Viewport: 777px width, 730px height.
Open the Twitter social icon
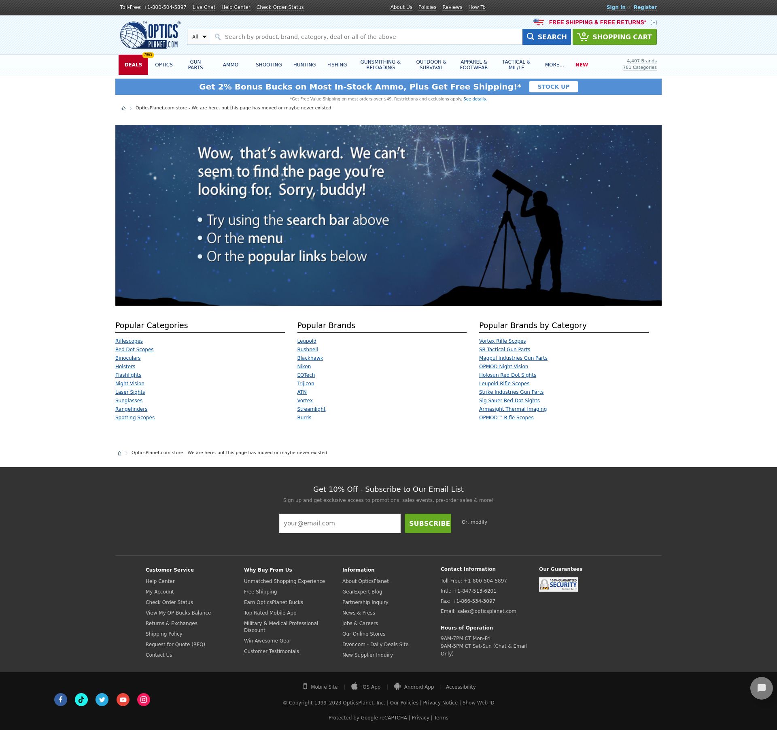(102, 700)
